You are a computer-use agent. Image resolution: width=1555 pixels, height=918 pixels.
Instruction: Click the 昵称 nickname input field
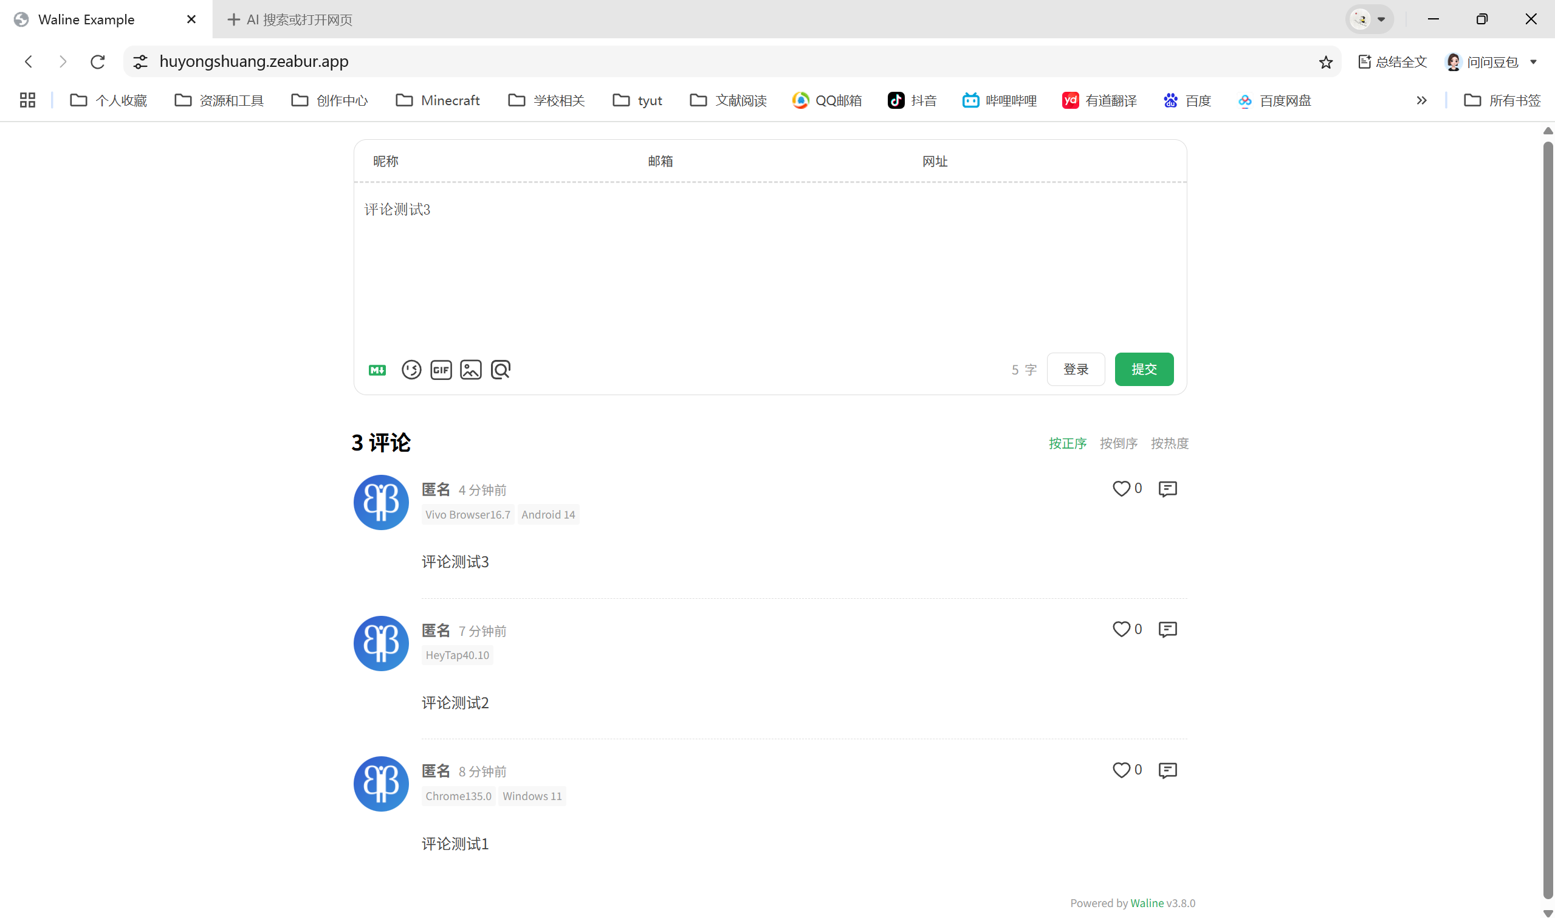pos(495,162)
